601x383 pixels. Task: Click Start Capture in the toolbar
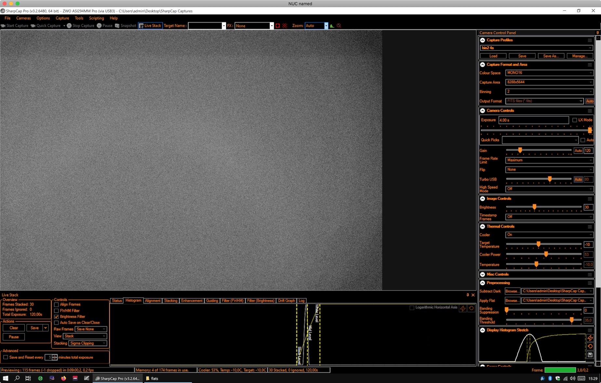click(15, 26)
